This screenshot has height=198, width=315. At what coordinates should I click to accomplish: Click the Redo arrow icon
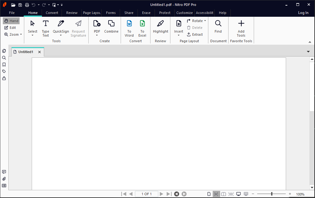44,5
